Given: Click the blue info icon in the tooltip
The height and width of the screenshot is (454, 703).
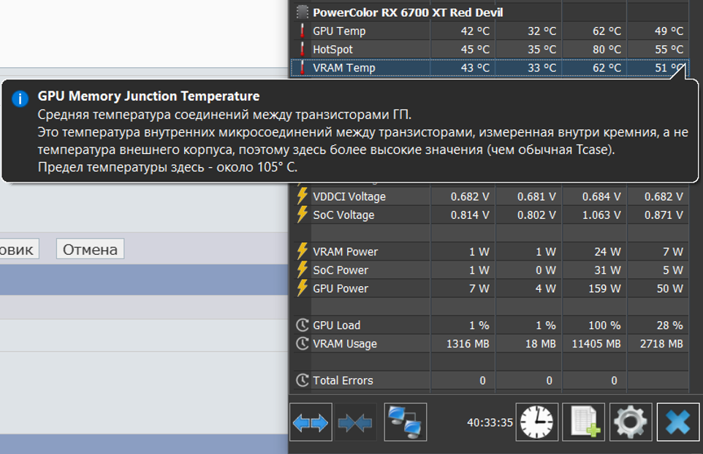Looking at the screenshot, I should 22,99.
